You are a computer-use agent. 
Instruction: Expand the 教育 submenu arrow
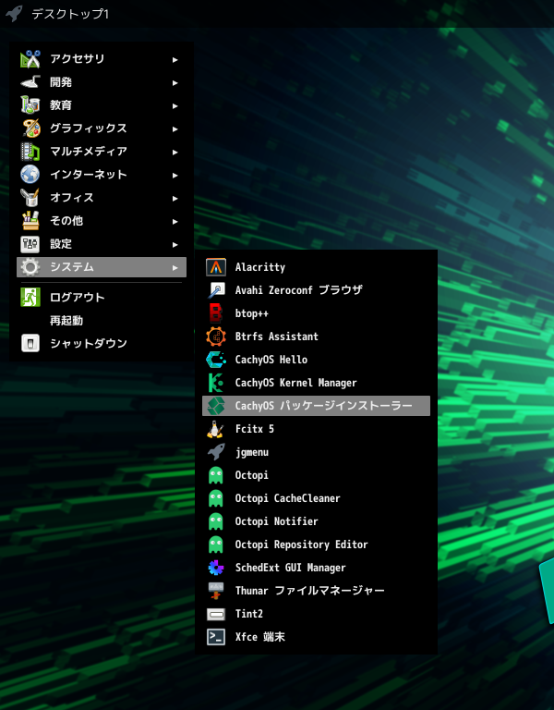coord(175,105)
